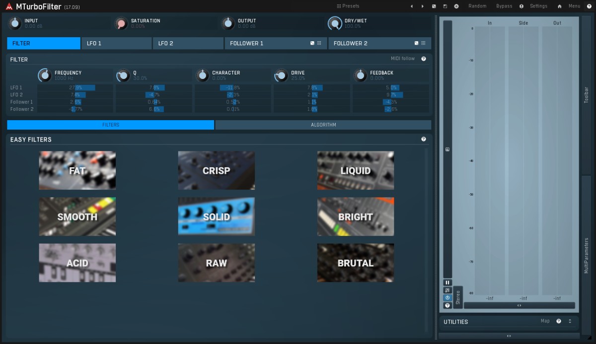The width and height of the screenshot is (596, 344).
Task: Choose the BRIGHT easy filter
Action: (356, 216)
